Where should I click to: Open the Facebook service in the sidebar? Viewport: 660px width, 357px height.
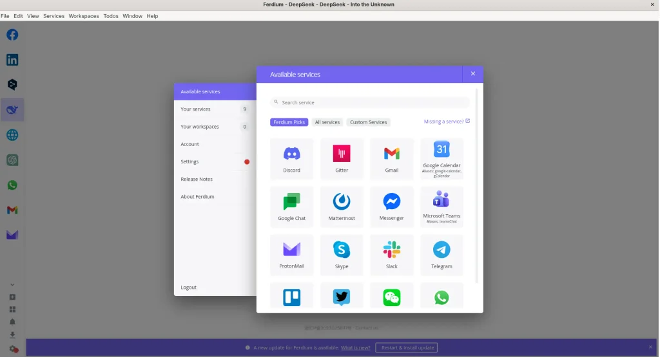(x=12, y=35)
